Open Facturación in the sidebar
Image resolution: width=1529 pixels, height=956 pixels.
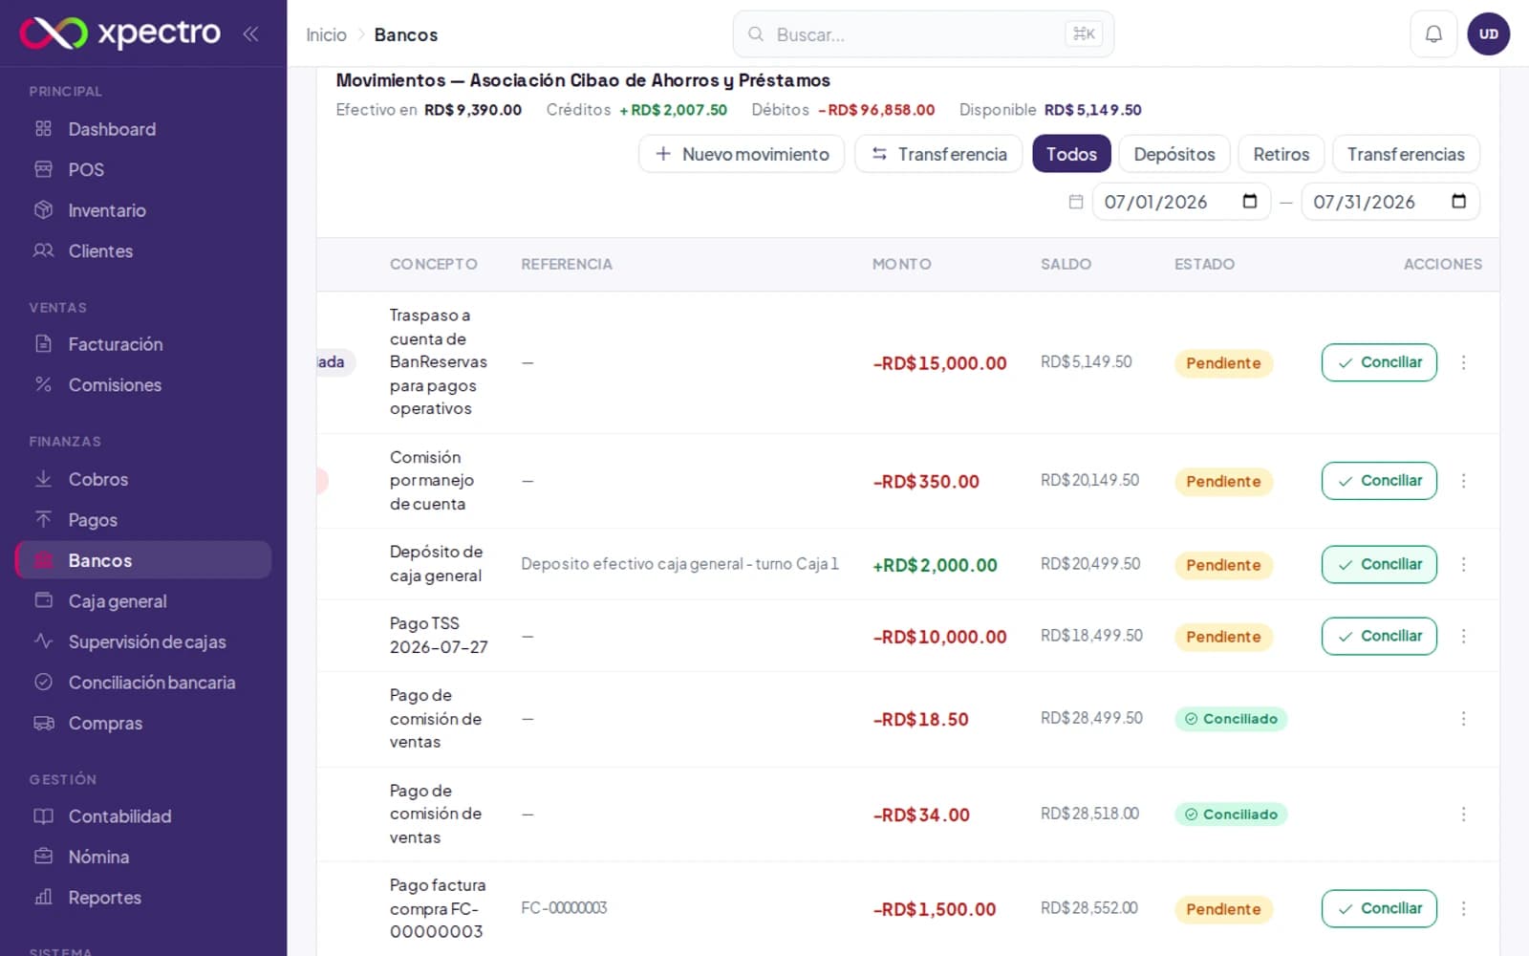click(x=143, y=344)
